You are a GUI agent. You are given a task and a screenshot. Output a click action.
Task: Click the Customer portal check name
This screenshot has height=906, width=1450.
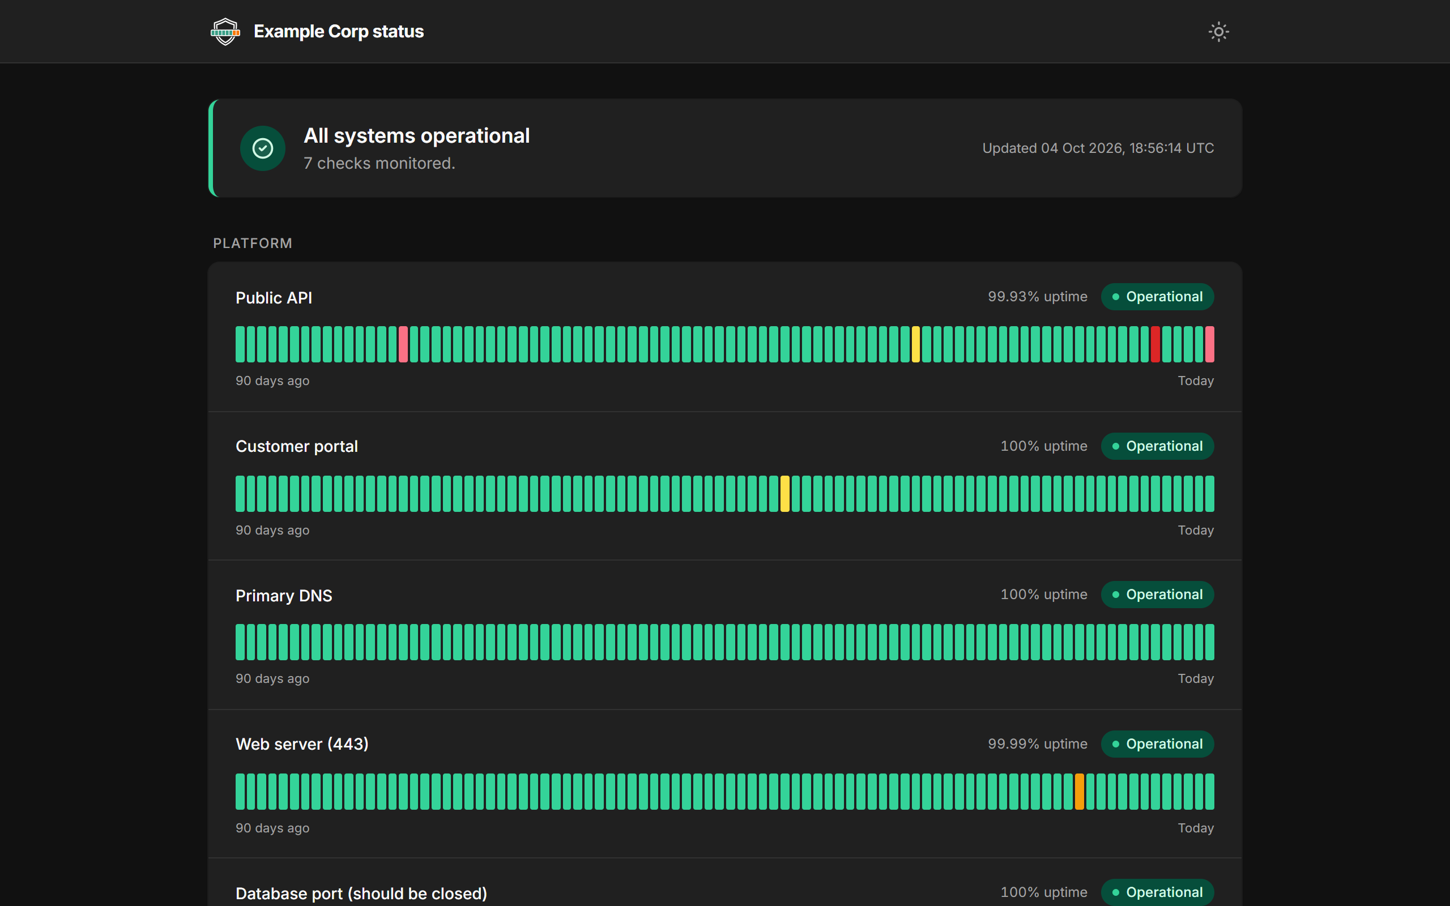[297, 446]
